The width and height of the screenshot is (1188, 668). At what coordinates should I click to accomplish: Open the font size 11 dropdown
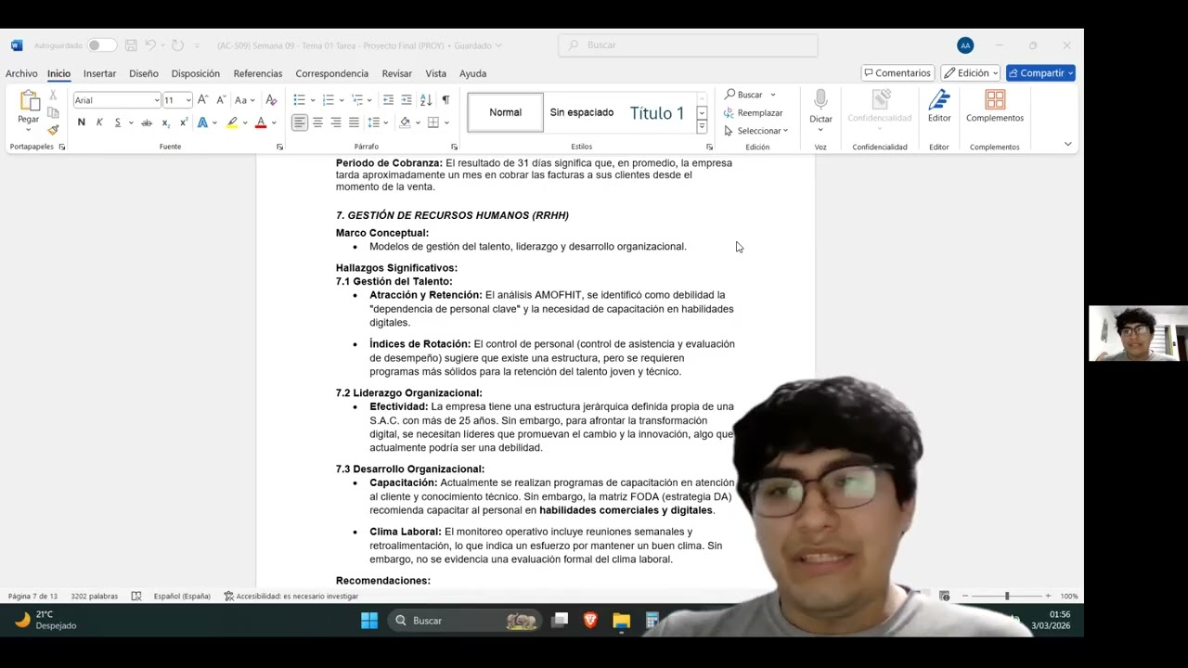(188, 100)
